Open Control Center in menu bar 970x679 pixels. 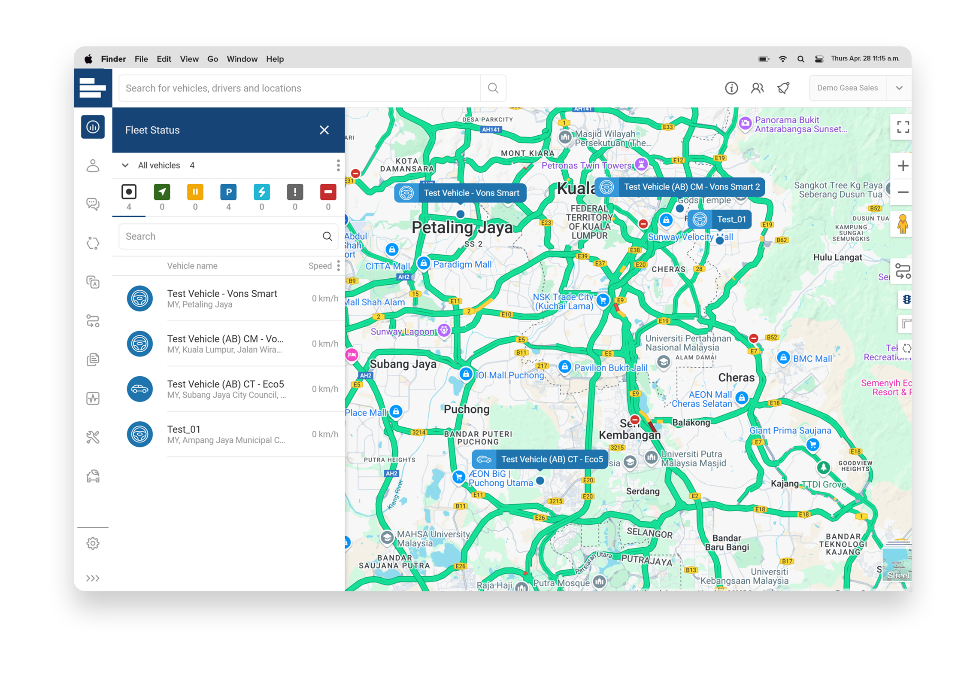click(819, 59)
